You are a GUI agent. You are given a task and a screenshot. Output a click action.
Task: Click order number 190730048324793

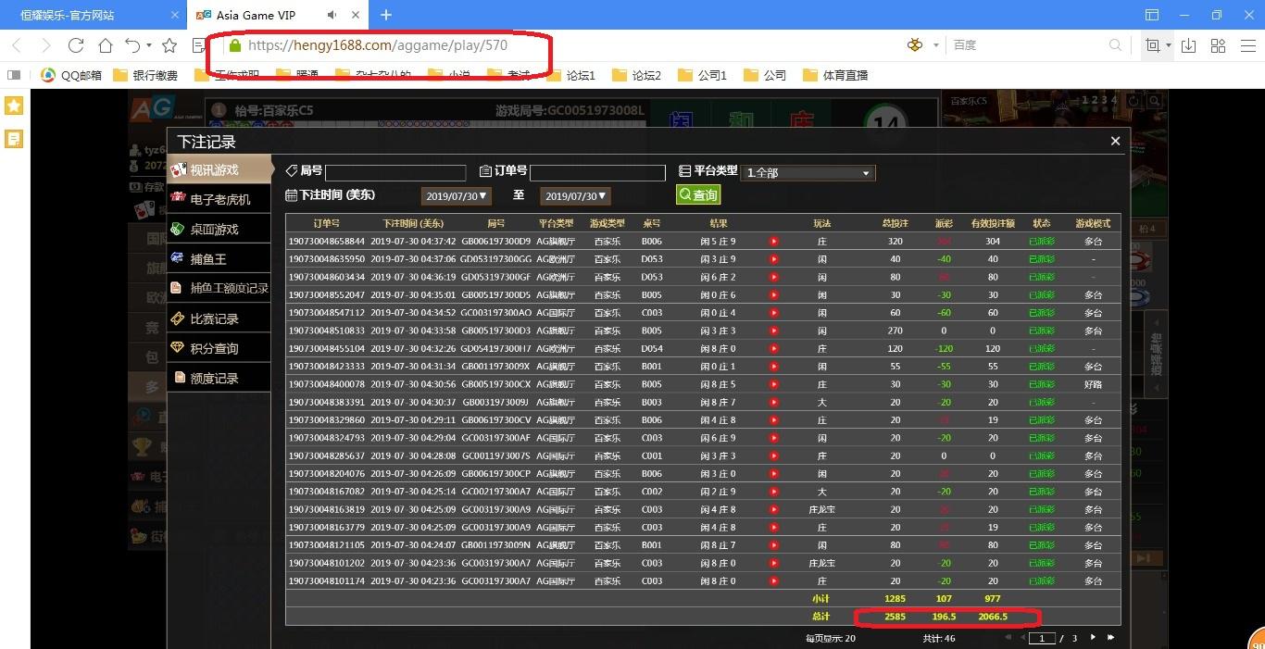click(x=327, y=438)
